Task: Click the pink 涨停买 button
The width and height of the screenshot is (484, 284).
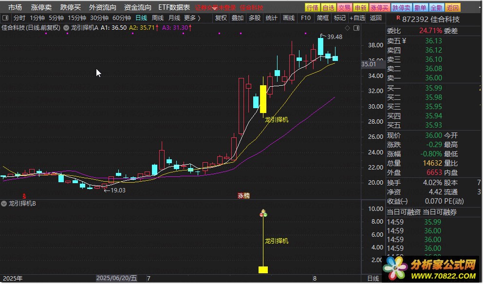Action: click(380, 8)
